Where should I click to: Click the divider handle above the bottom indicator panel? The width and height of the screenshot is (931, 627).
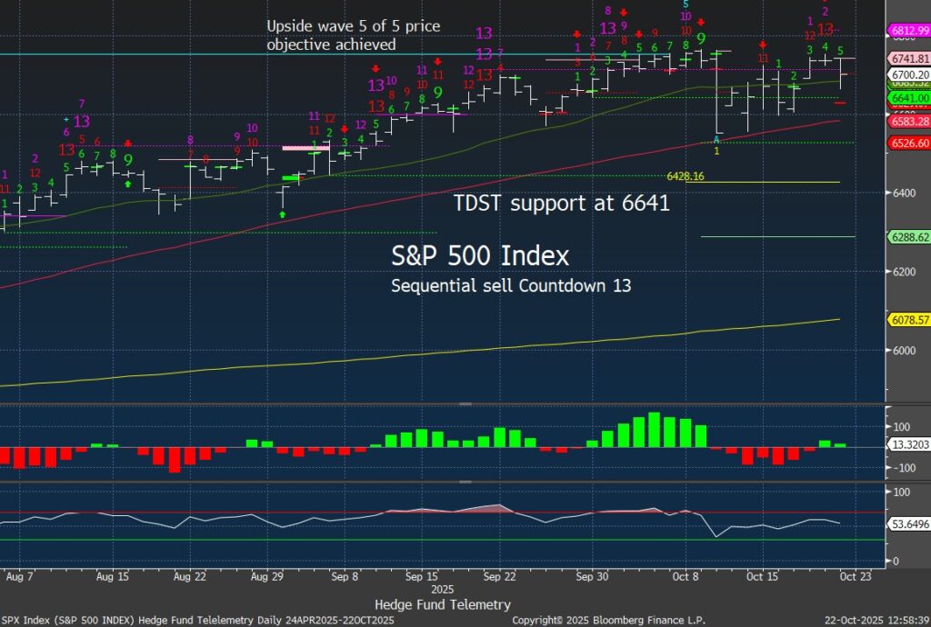(x=465, y=483)
